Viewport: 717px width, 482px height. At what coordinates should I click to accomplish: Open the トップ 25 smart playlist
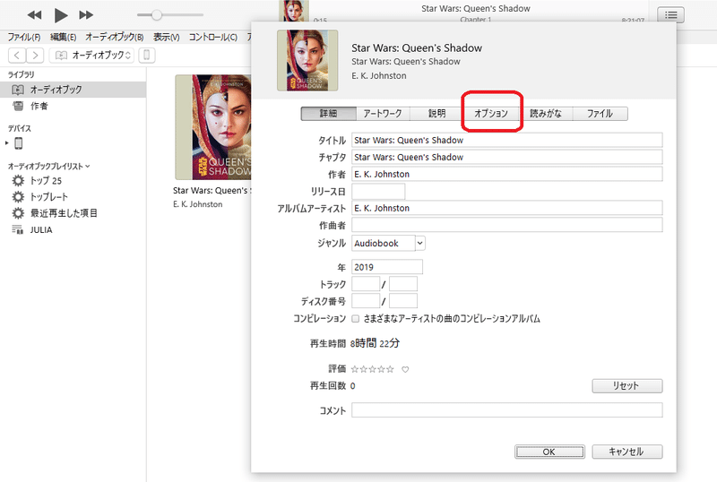click(x=46, y=181)
